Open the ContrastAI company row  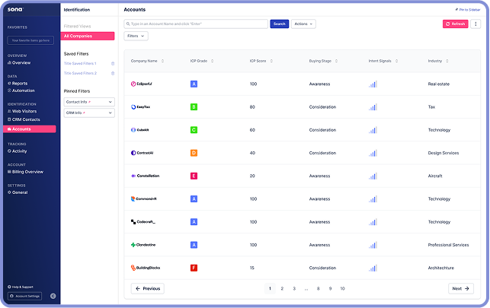pos(303,153)
